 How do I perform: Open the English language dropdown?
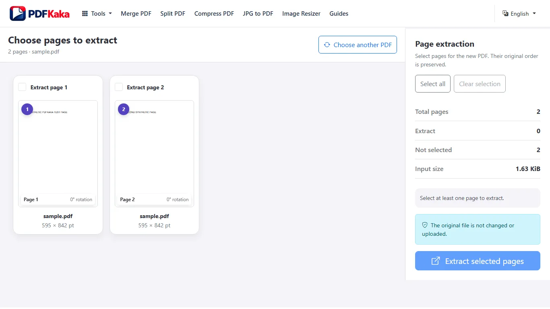(x=519, y=14)
